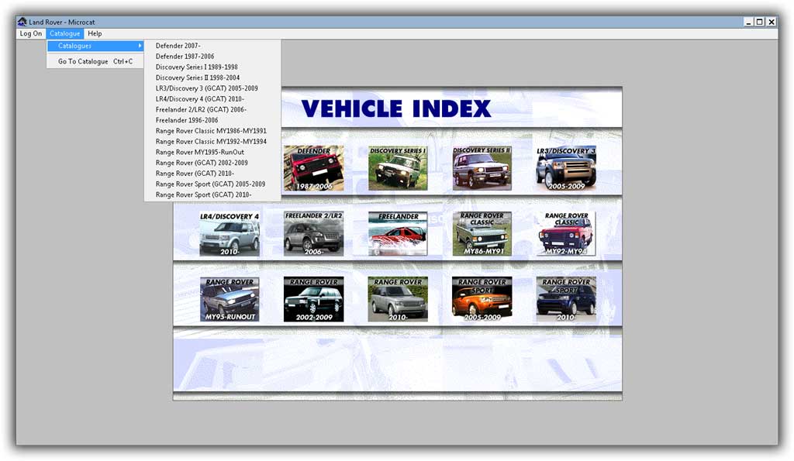Open the Log On menu

pos(29,33)
